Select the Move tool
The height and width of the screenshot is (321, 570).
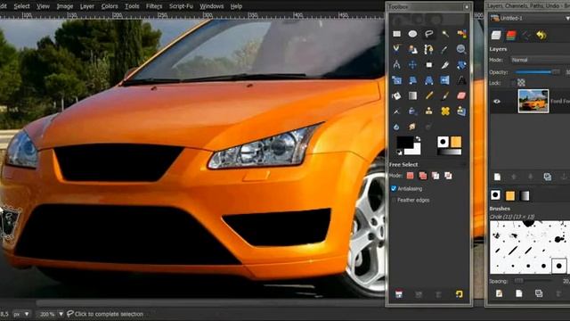412,65
